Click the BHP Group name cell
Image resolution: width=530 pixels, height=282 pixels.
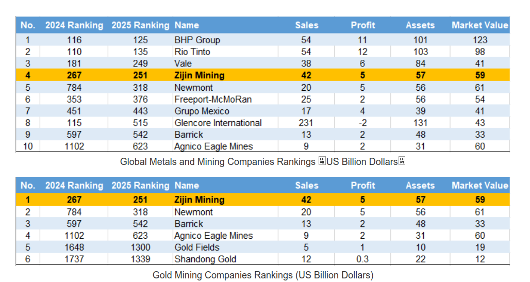tap(197, 40)
